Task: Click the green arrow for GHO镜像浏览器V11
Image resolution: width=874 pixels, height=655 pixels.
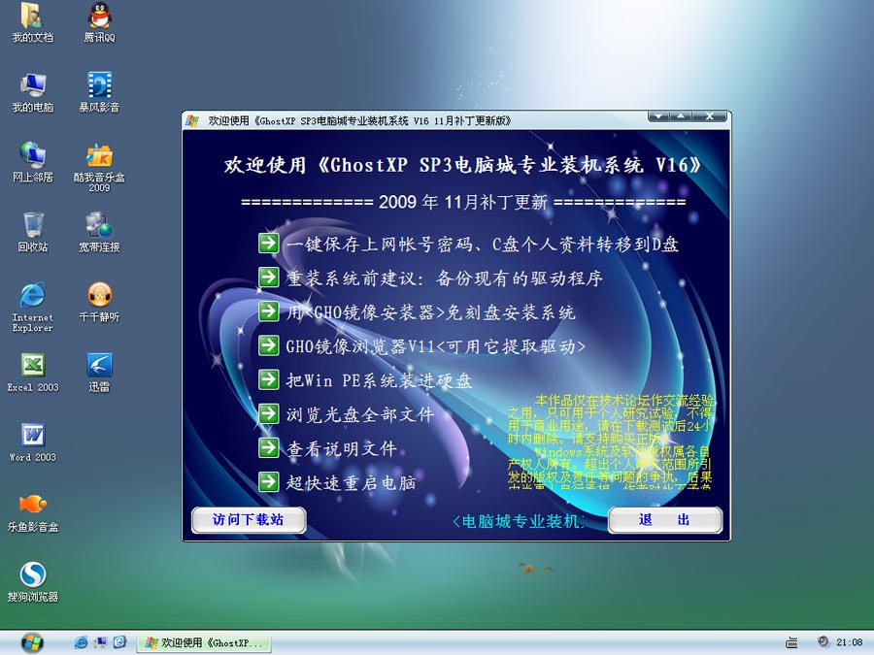Action: coord(268,345)
